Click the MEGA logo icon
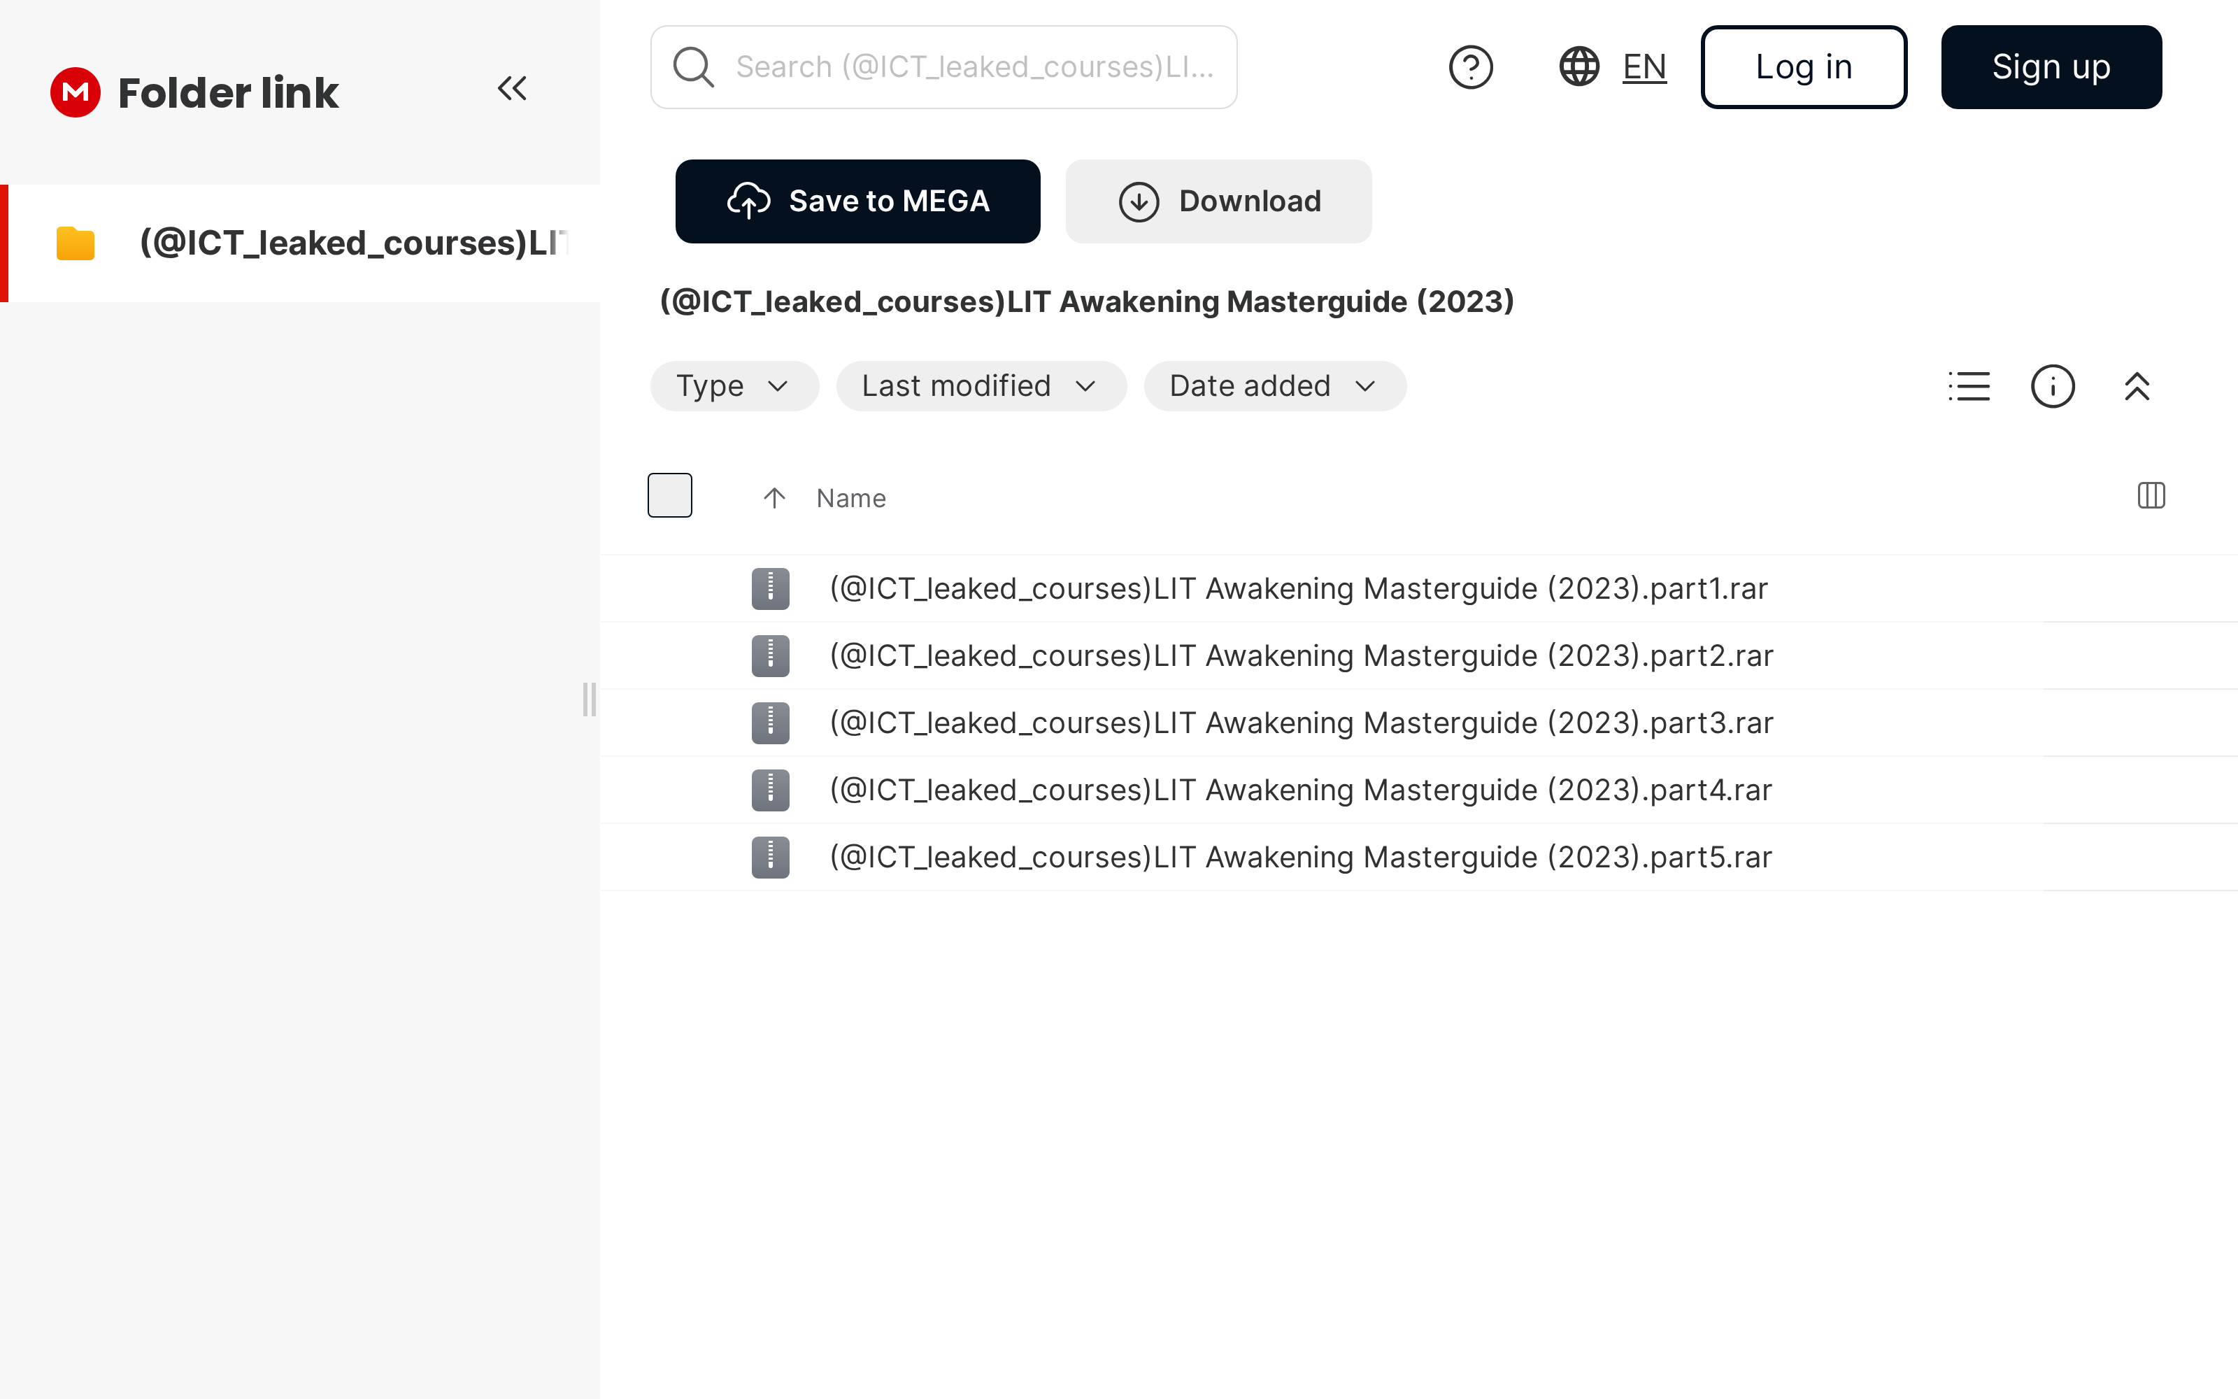The height and width of the screenshot is (1399, 2238). pyautogui.click(x=75, y=92)
